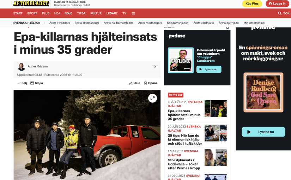
Task: Expand the article image to fullscreen
Action: [x=152, y=98]
